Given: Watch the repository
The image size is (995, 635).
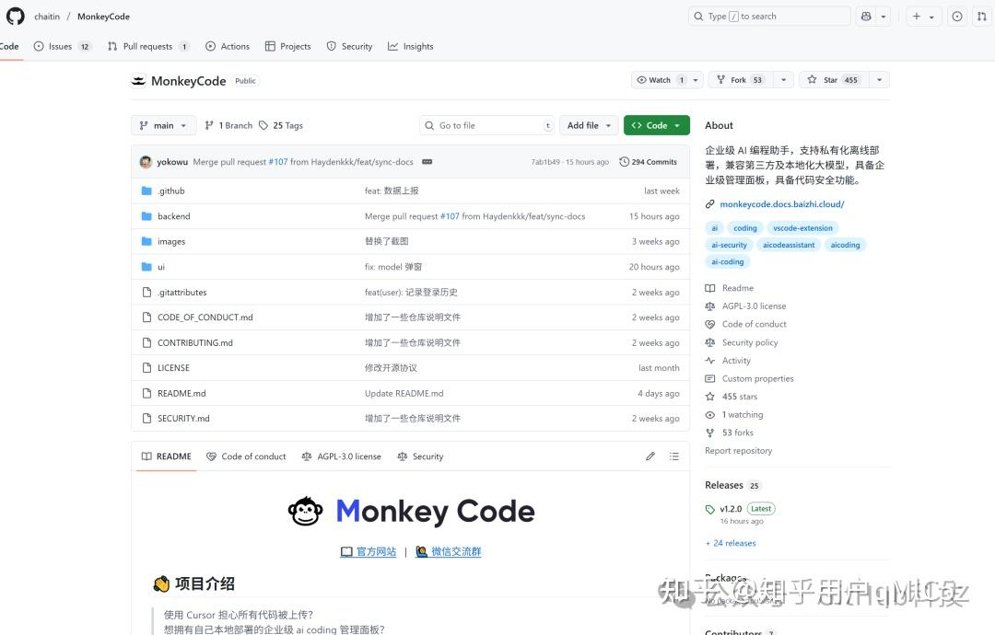Looking at the screenshot, I should [660, 79].
